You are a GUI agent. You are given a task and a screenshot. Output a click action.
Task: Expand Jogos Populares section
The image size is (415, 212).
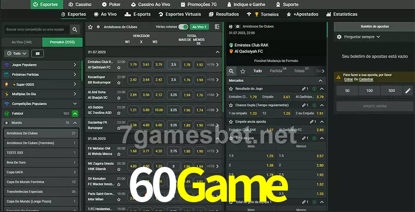click(75, 65)
